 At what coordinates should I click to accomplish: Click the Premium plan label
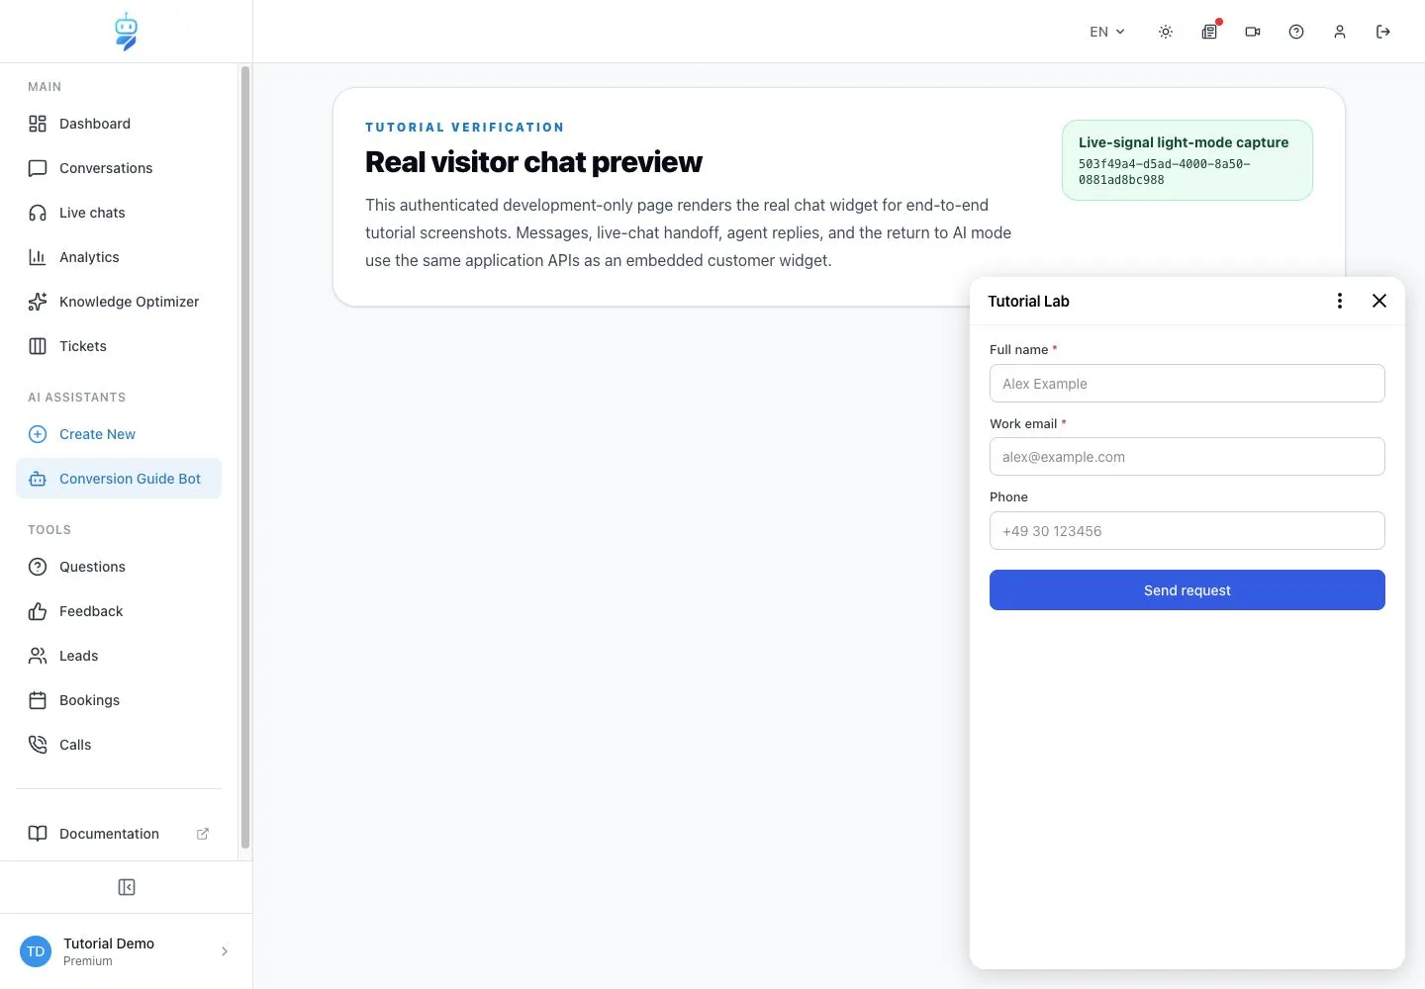coord(88,961)
